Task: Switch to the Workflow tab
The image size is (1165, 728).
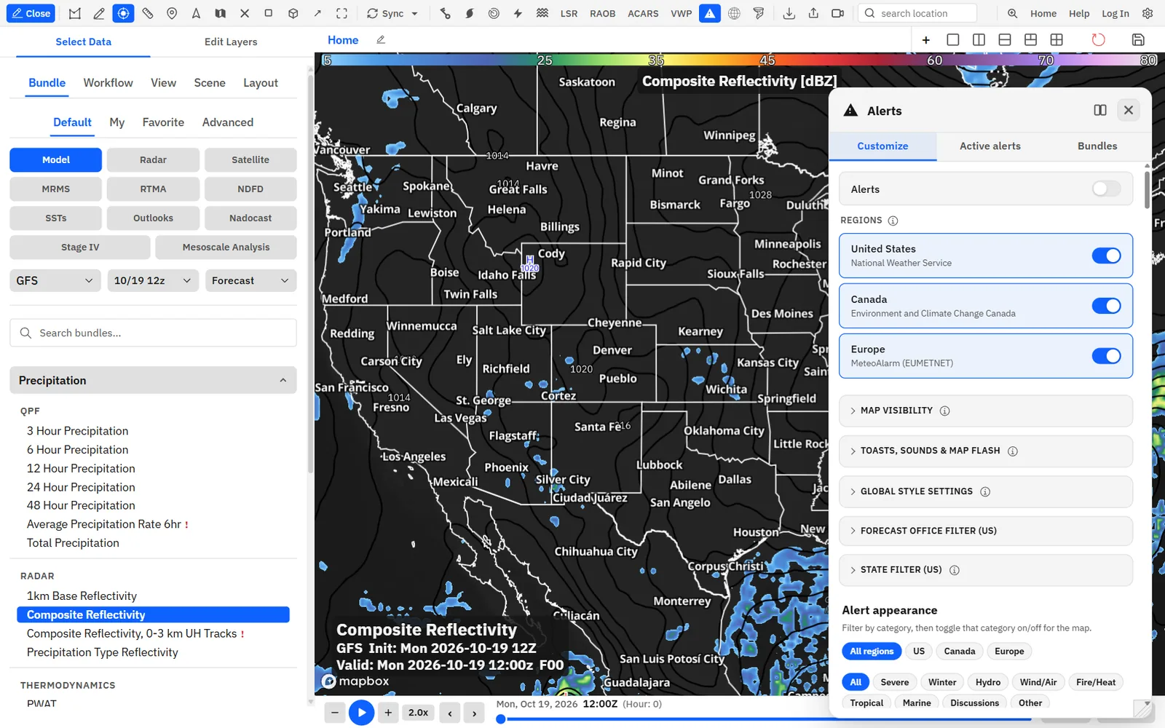Action: 108,83
